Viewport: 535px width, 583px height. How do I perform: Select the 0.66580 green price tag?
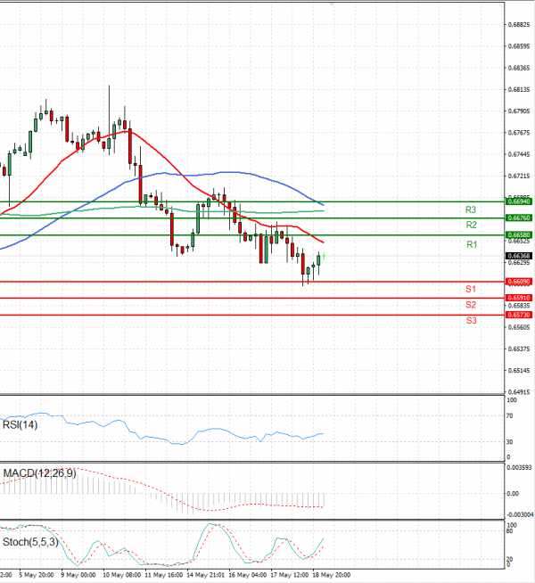point(519,235)
